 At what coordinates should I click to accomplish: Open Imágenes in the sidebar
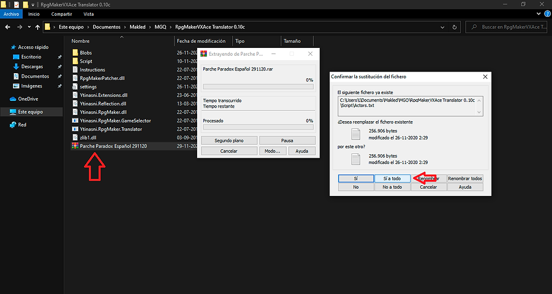32,86
